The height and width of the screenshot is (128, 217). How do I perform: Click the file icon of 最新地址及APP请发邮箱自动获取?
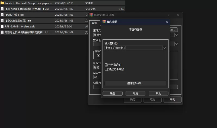point(2,32)
